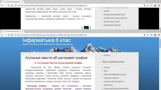Open user profile icon in page6.html title bar
The height and width of the screenshot is (90, 161).
click(x=148, y=30)
